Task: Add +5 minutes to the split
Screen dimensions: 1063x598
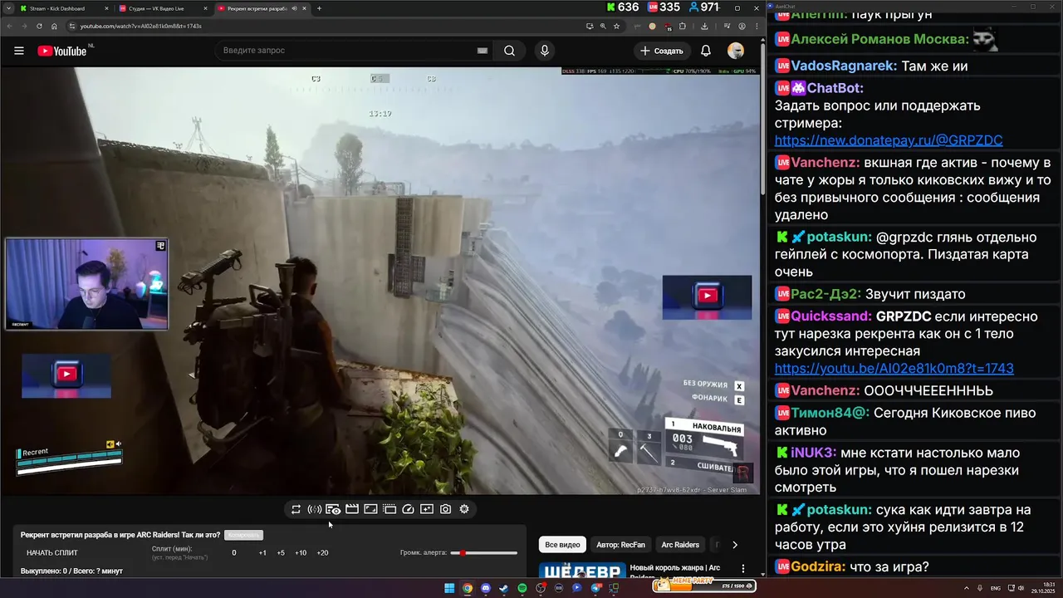Action: coord(281,553)
